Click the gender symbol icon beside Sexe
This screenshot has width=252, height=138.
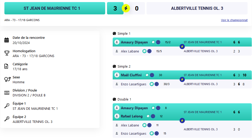7,79
